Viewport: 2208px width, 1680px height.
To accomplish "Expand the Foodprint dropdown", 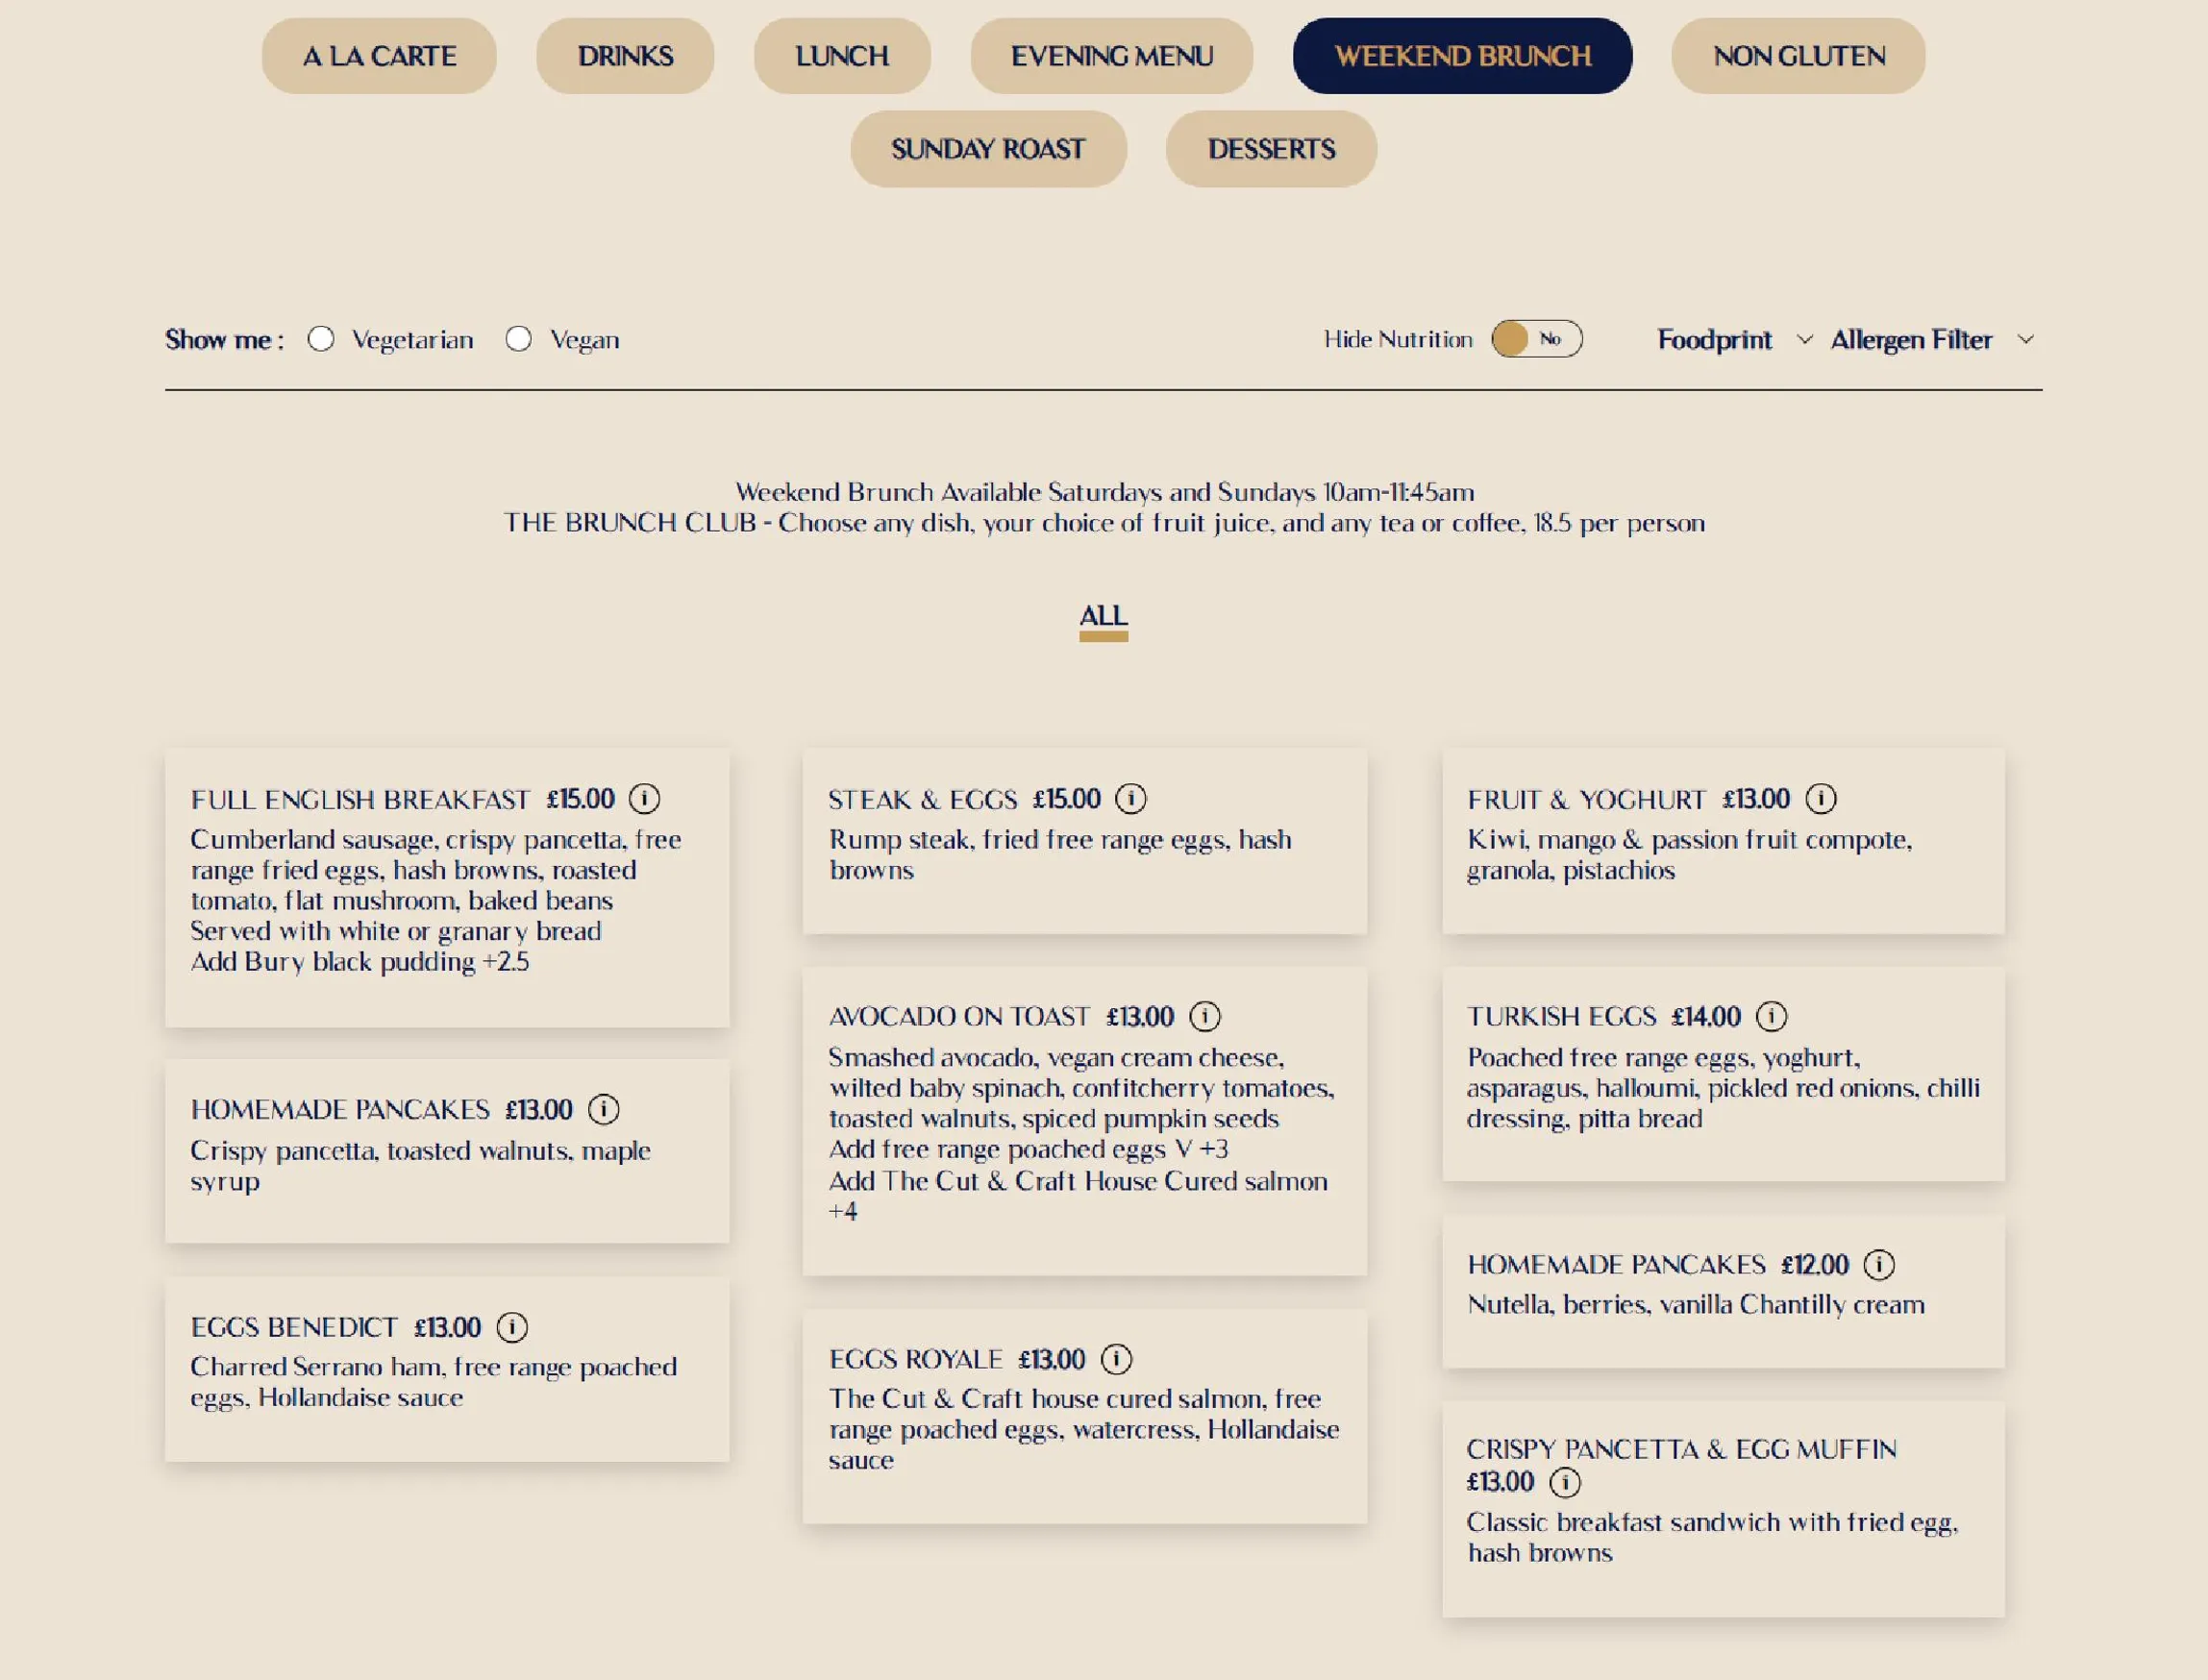I will click(1734, 340).
